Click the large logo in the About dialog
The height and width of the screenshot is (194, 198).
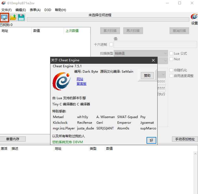(62, 81)
